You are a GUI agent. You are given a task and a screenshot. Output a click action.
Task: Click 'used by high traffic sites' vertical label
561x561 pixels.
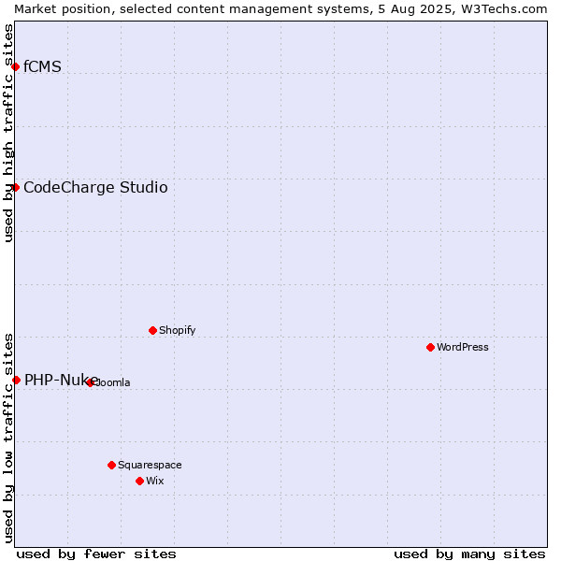click(x=8, y=133)
